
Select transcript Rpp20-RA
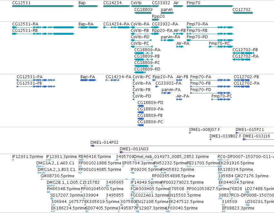coord(156,34)
